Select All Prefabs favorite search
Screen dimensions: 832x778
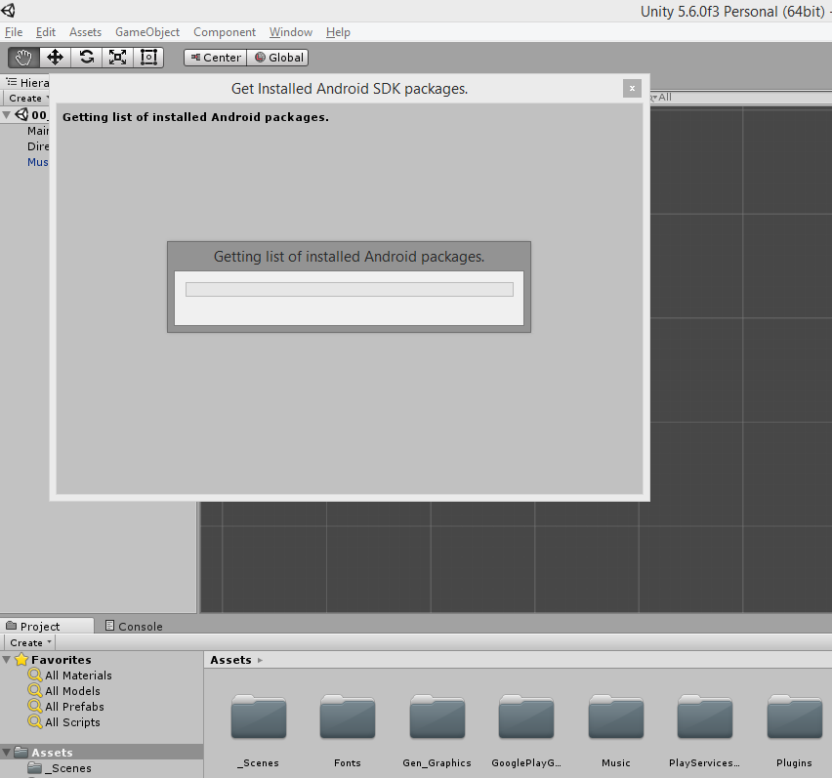point(66,707)
